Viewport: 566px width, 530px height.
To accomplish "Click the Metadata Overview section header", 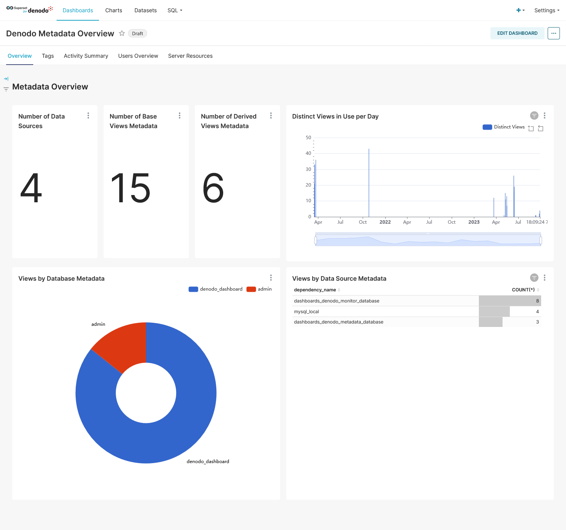I will tap(50, 87).
